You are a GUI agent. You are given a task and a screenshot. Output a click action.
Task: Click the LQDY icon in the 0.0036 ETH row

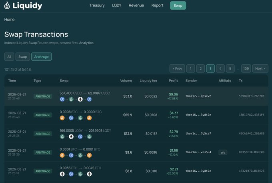tap(80, 174)
